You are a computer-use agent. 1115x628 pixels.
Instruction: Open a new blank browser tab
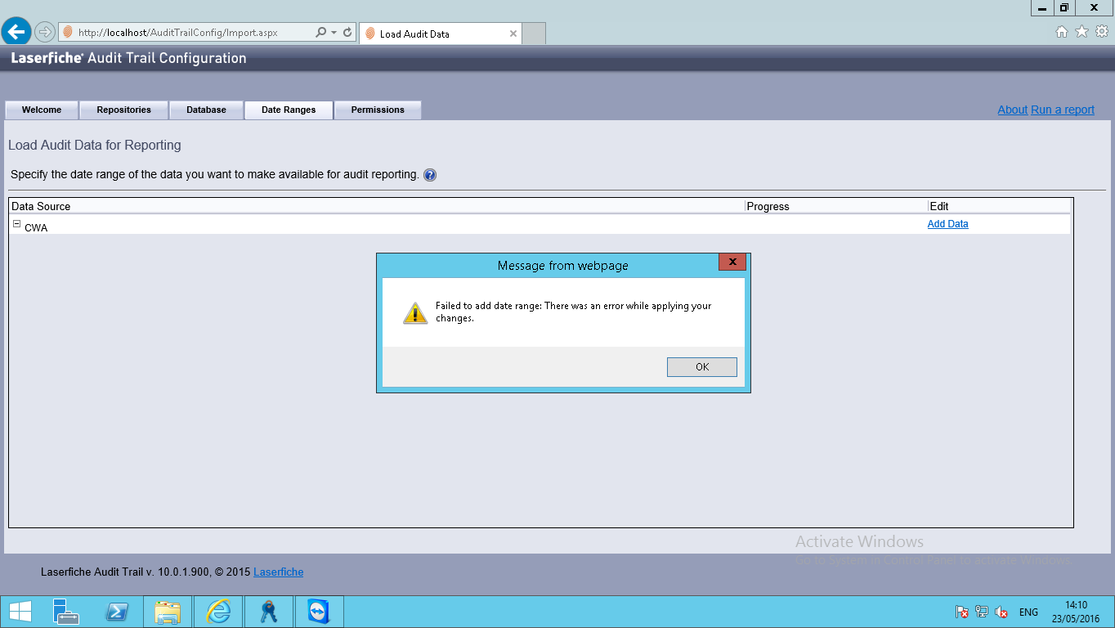click(x=534, y=34)
